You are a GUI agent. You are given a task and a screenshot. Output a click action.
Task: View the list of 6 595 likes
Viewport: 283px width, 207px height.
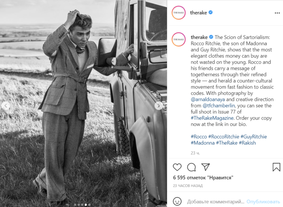(203, 178)
